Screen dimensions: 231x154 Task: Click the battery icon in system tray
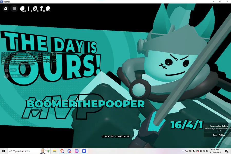click(190, 151)
